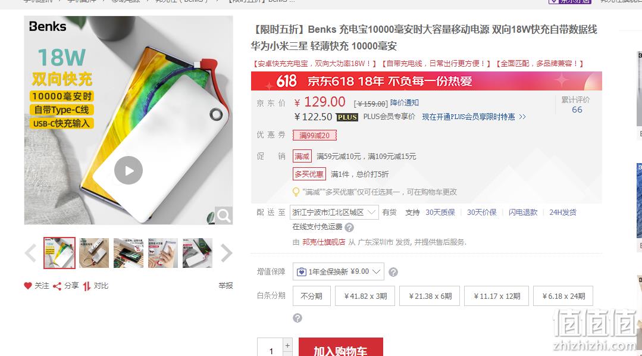Select the 不分期 installment option

[x=312, y=296]
